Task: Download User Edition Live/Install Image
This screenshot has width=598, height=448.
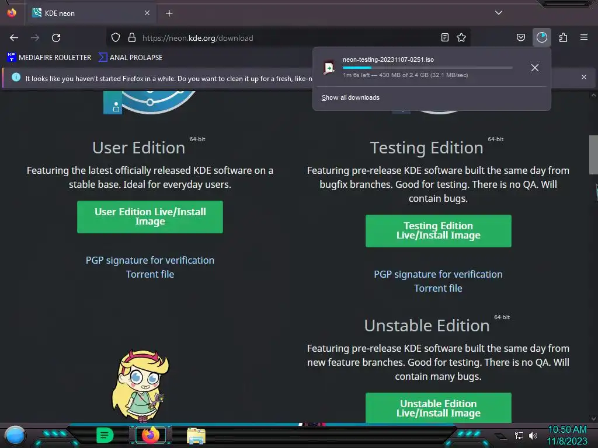Action: coord(150,217)
